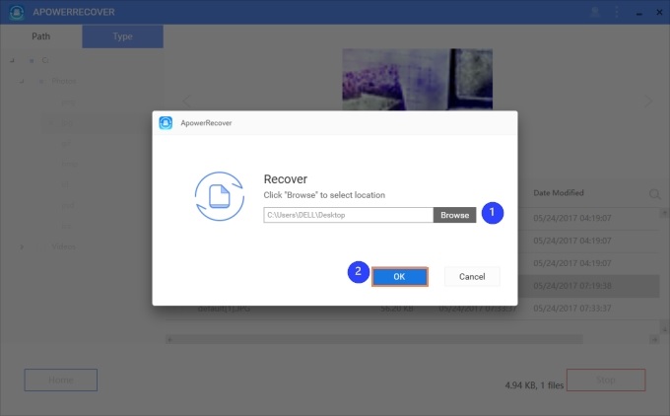
Task: Expand the Videos tree node
Action: click(x=22, y=246)
